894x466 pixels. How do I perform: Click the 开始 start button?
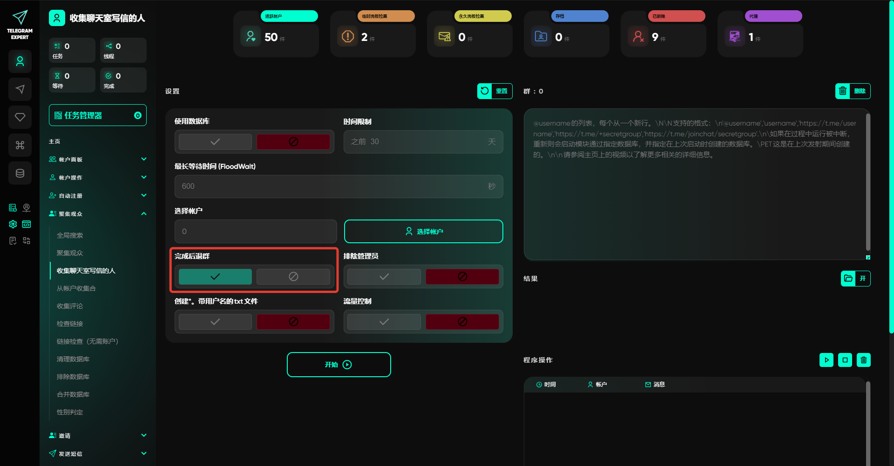339,365
